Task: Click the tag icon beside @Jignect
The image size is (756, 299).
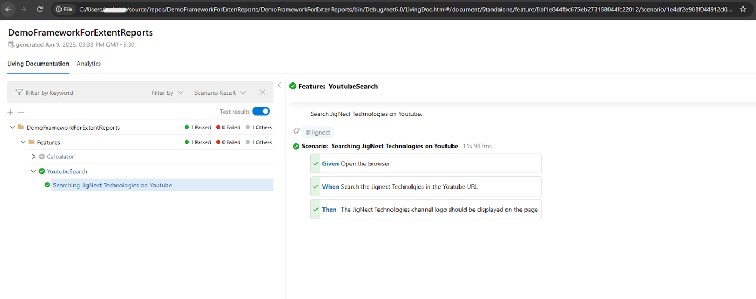Action: pyautogui.click(x=296, y=131)
